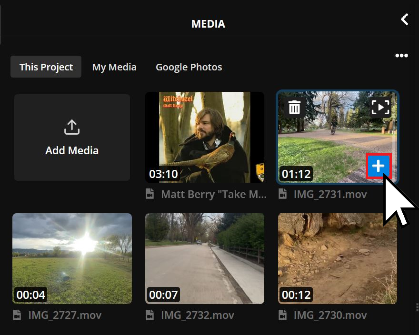Screen dimensions: 419x335
Task: Open fullscreen preview of IMG_2731.mov
Action: (x=380, y=108)
